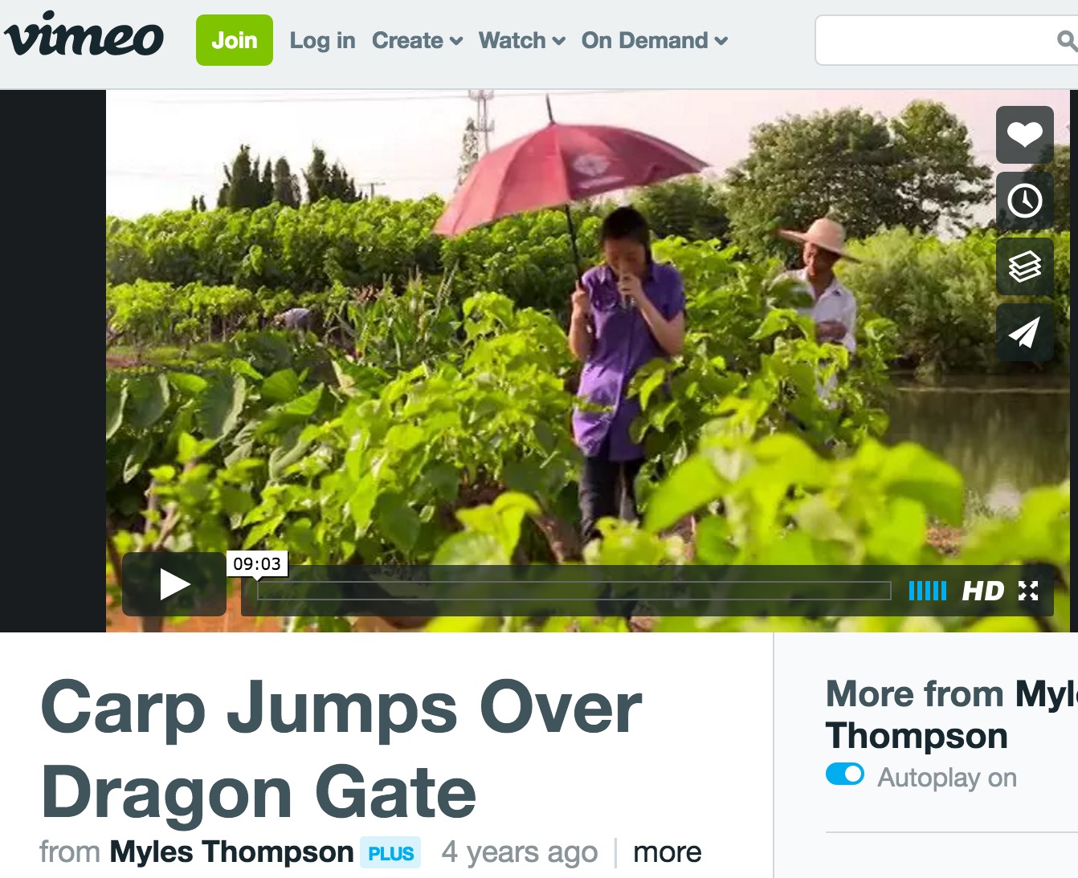The height and width of the screenshot is (878, 1078).
Task: Click the green Join button
Action: pyautogui.click(x=235, y=40)
